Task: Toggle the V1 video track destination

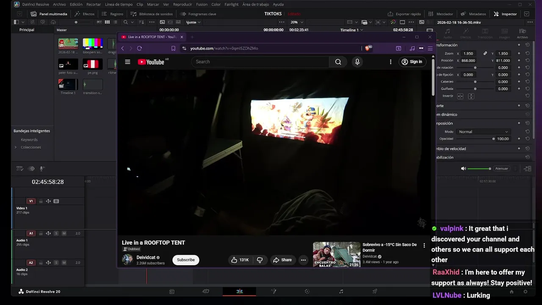Action: tap(31, 201)
